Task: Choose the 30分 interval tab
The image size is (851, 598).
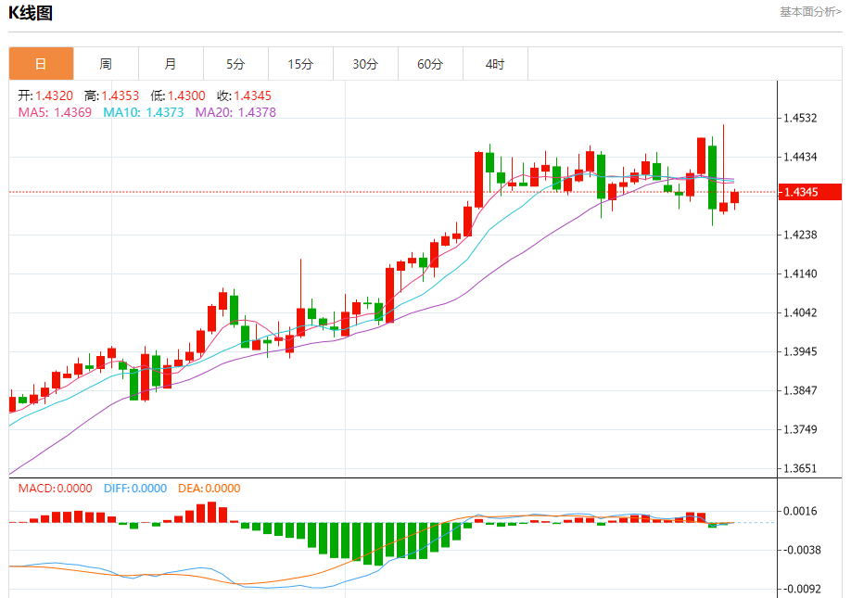Action: coord(365,64)
